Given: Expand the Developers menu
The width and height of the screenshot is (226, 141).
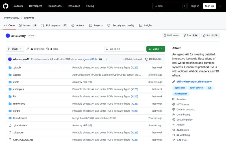Looking at the screenshot, I should pyautogui.click(x=37, y=6).
